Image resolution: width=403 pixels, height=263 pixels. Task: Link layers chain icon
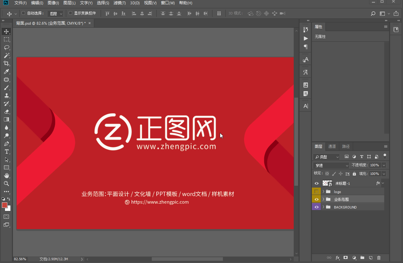click(329, 257)
